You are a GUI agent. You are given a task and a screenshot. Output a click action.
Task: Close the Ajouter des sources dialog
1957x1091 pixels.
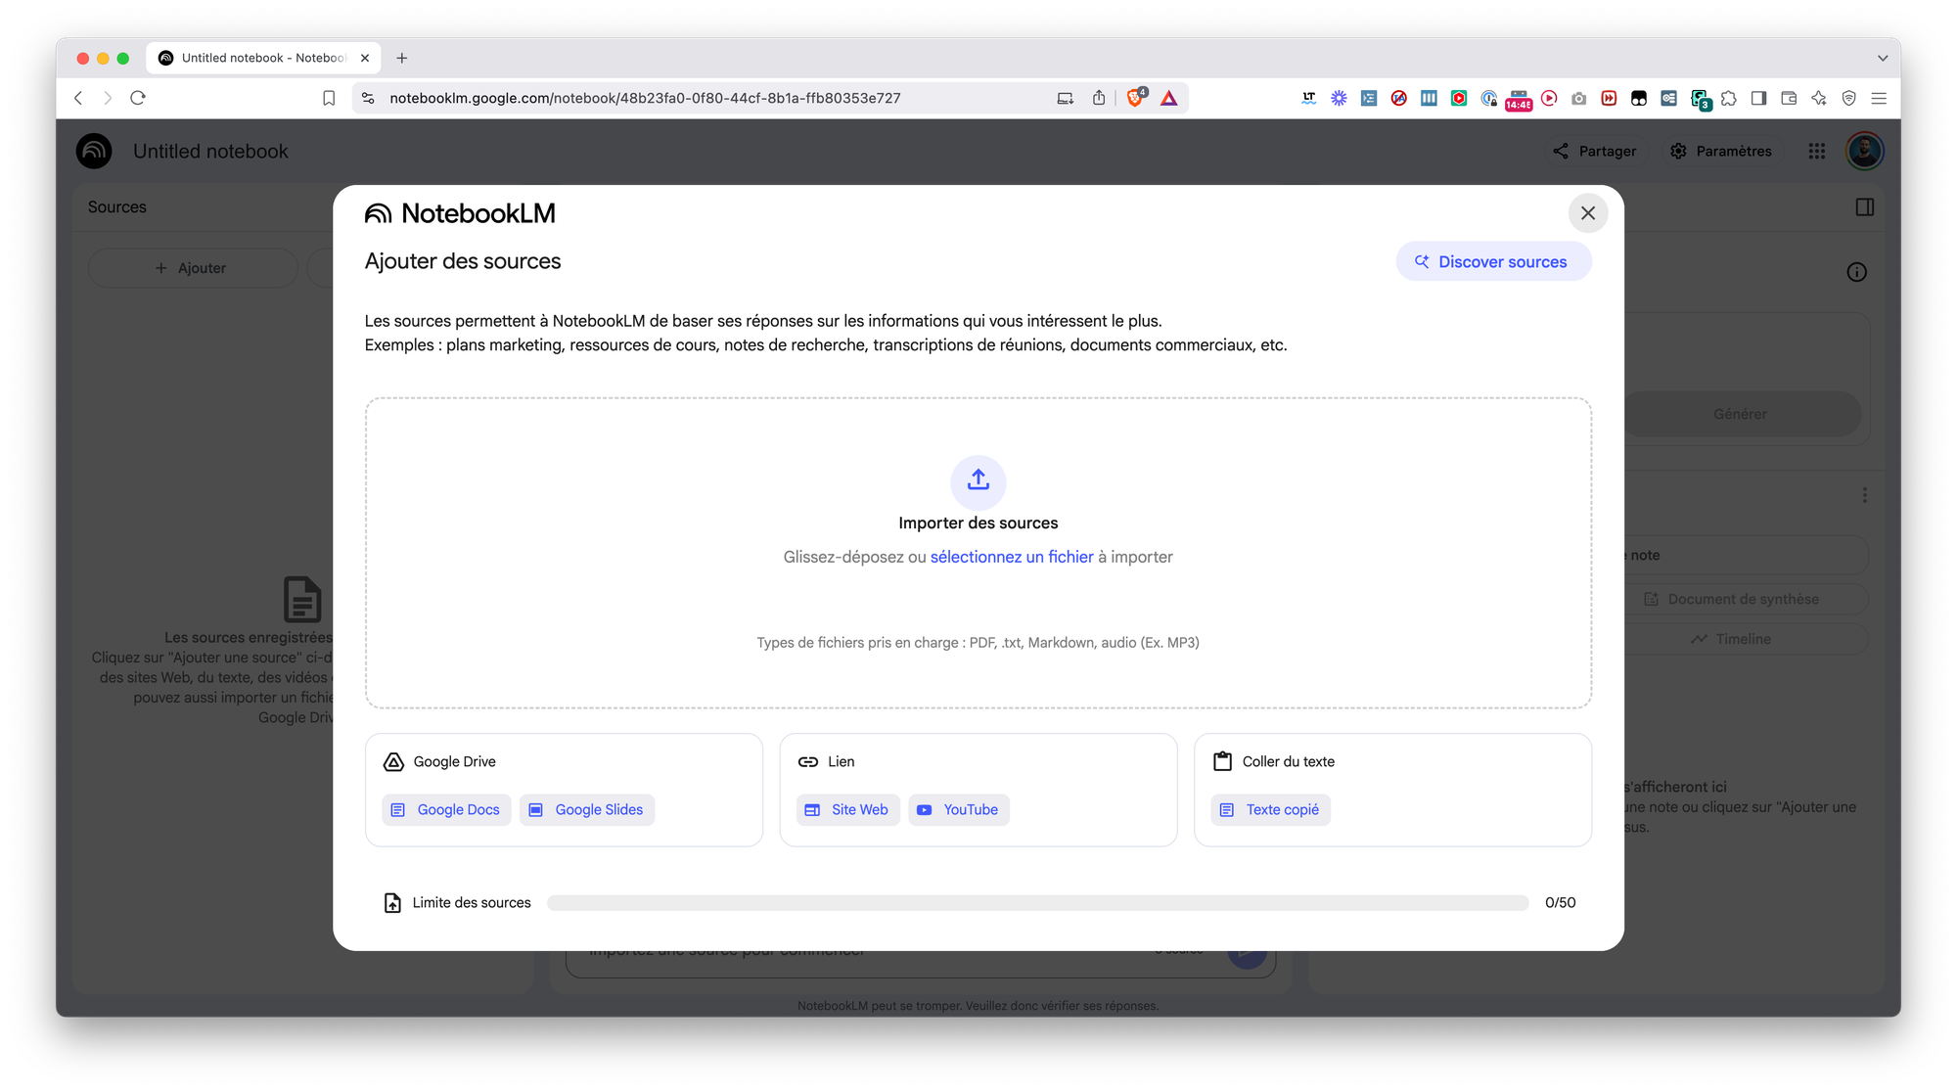pos(1587,212)
